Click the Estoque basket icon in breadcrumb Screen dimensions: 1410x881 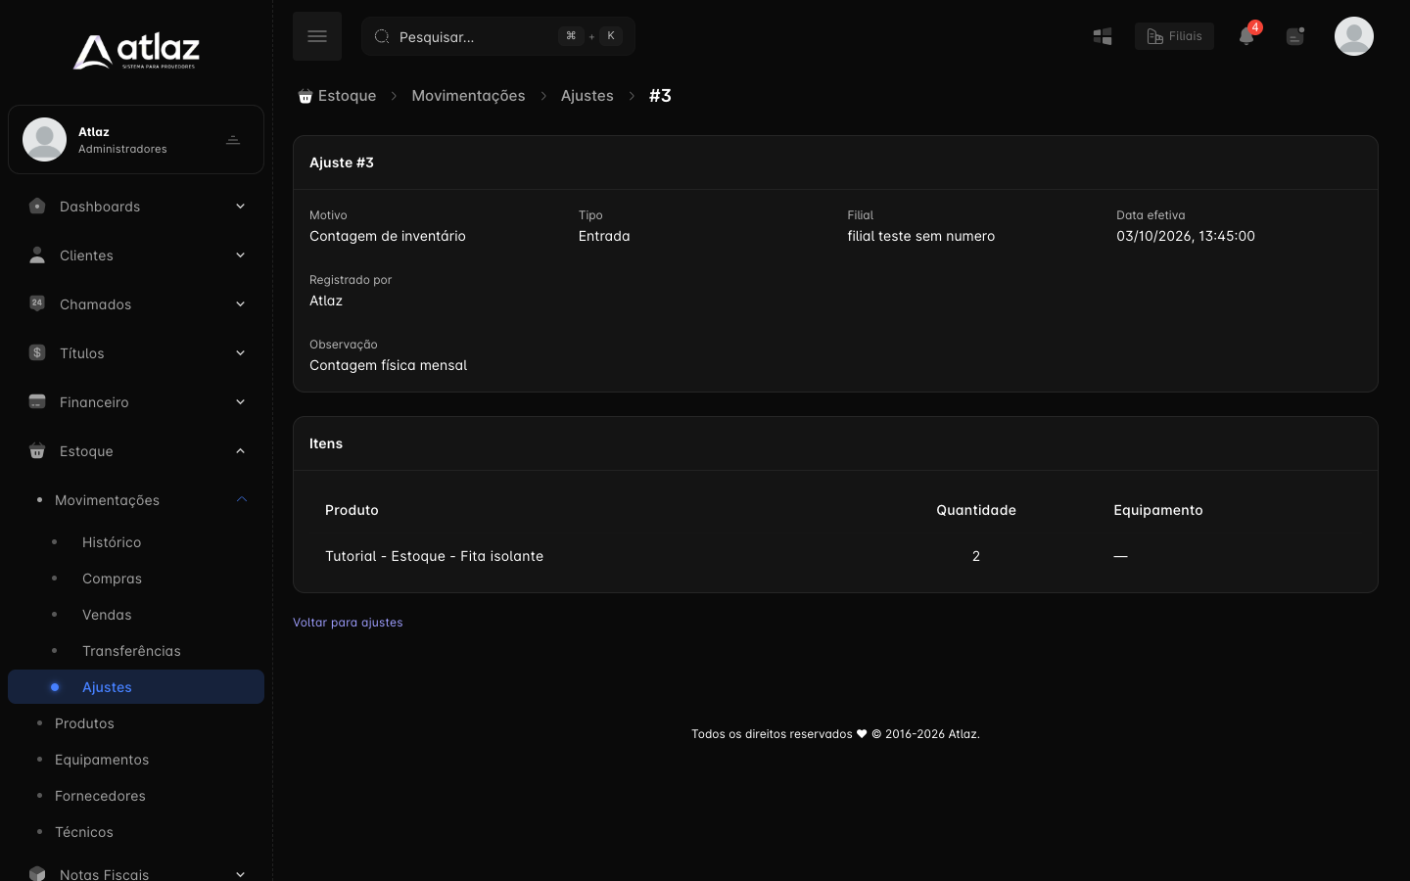(305, 96)
